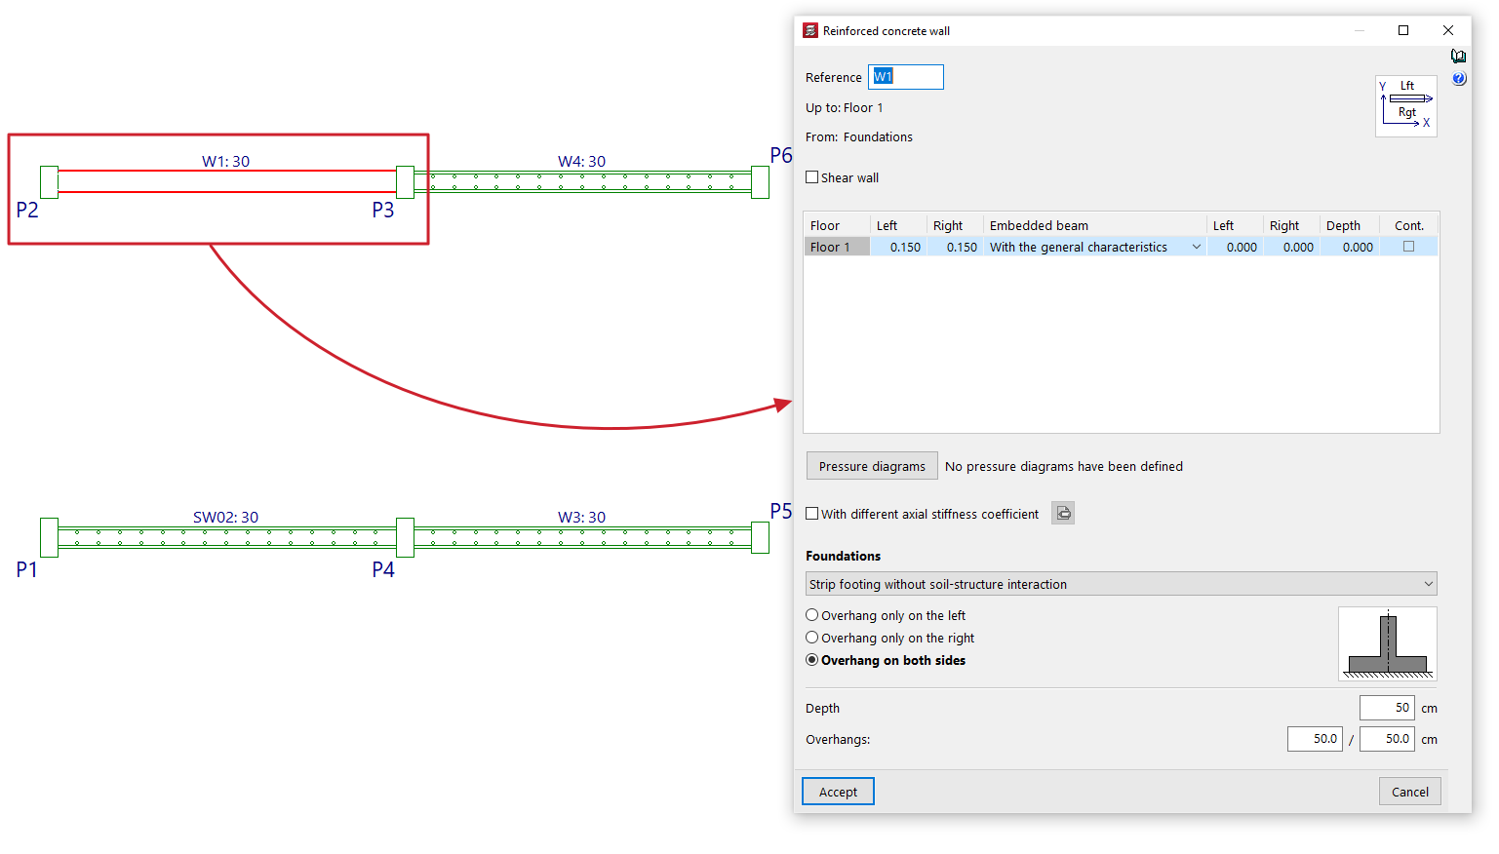This screenshot has height=854, width=1499.
Task: Close the Reinforced concrete wall dialog
Action: [x=1448, y=30]
